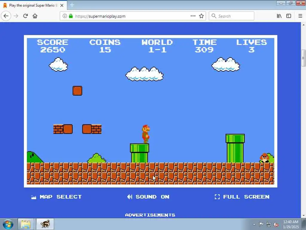This screenshot has width=306, height=230.
Task: Open the Library bookshelf icon
Action: 279,16
